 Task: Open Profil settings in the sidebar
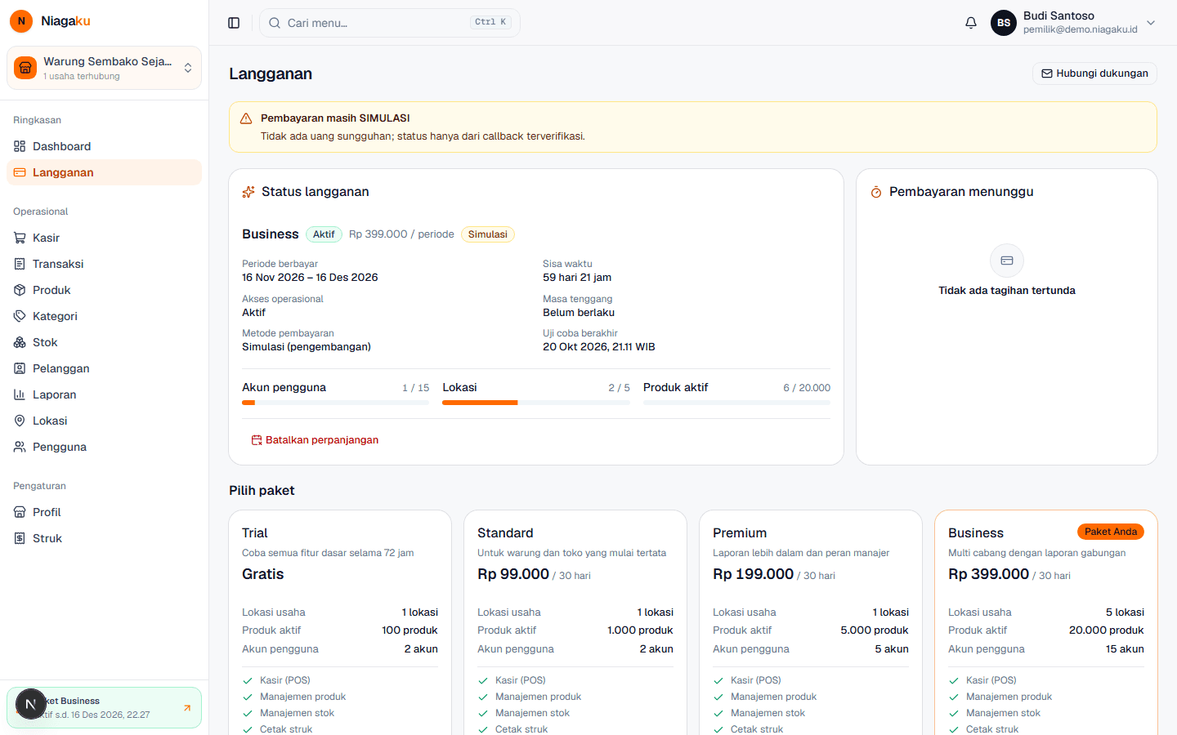point(104,512)
